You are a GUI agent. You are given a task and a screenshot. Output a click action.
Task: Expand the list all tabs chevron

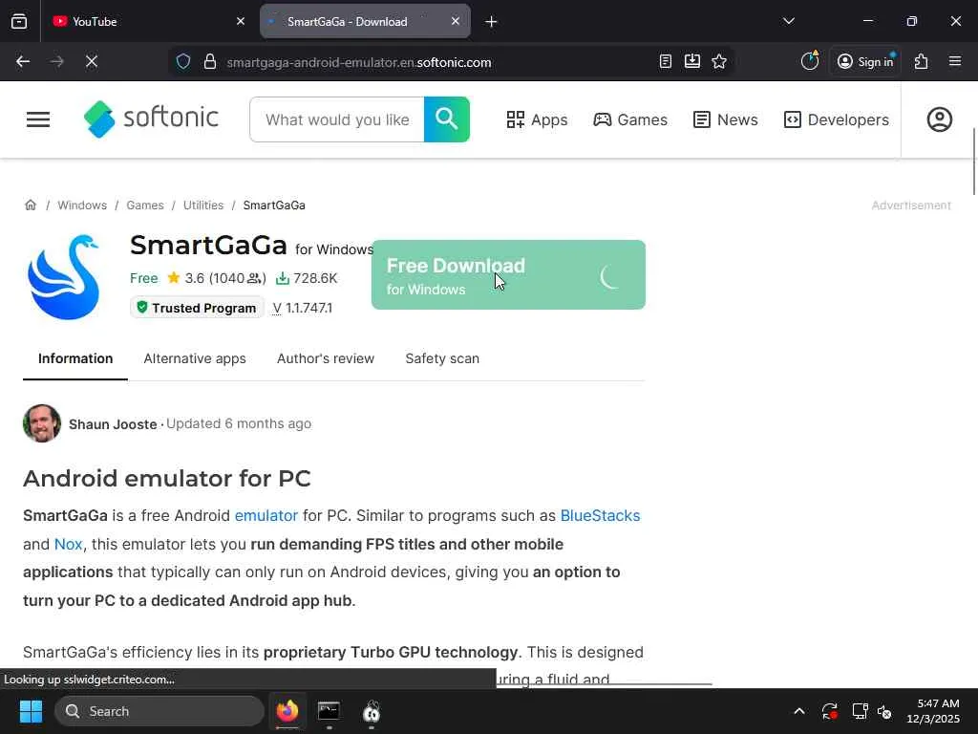[x=788, y=21]
